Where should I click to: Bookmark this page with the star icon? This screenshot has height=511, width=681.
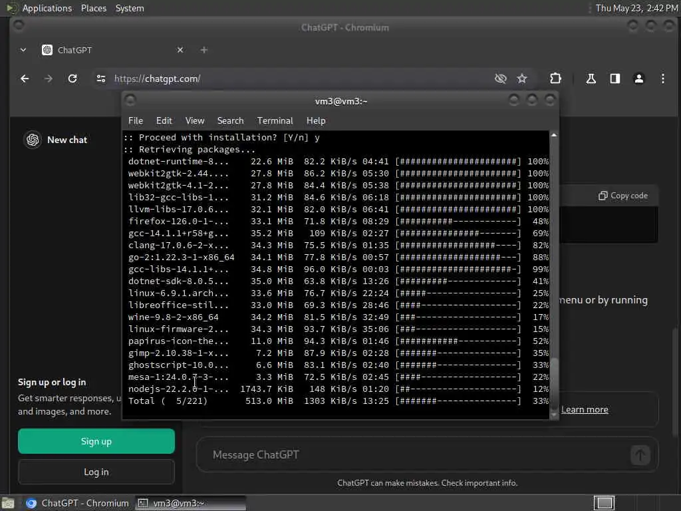[x=522, y=79]
